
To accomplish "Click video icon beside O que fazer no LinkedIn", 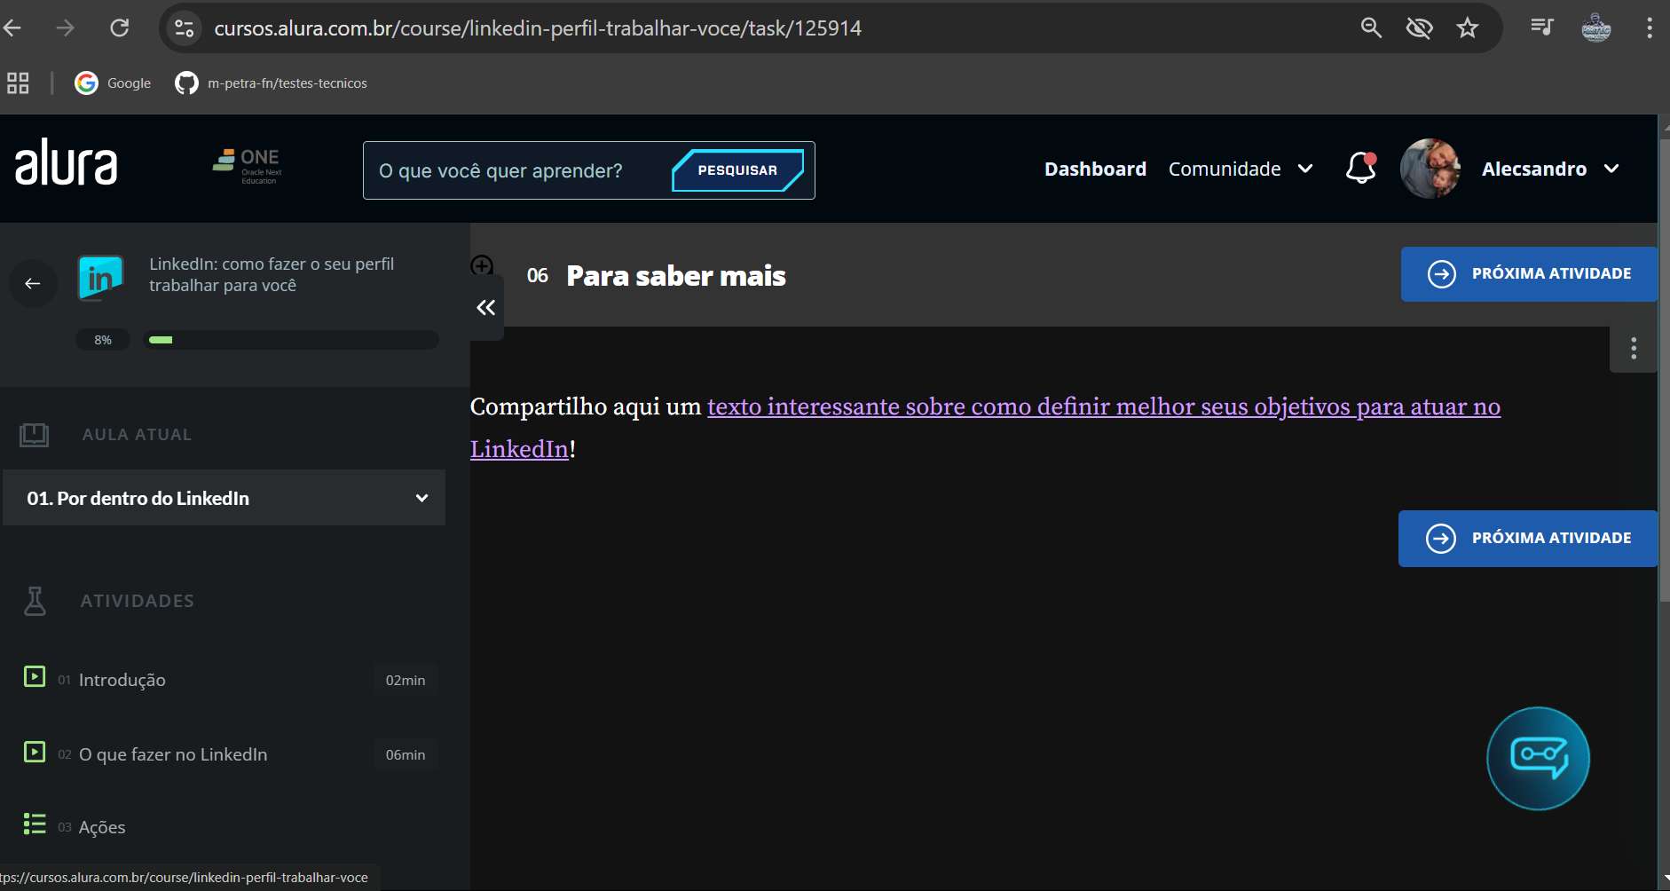I will (x=35, y=752).
